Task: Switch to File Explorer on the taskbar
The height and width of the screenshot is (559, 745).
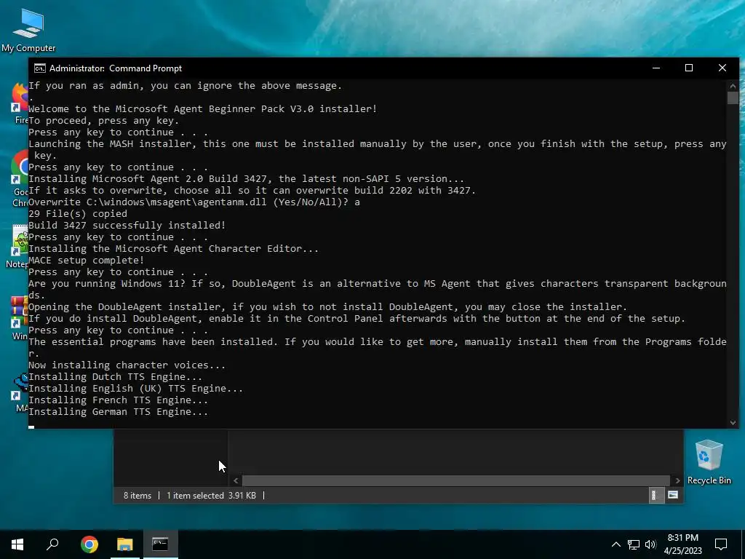Action: pyautogui.click(x=124, y=544)
